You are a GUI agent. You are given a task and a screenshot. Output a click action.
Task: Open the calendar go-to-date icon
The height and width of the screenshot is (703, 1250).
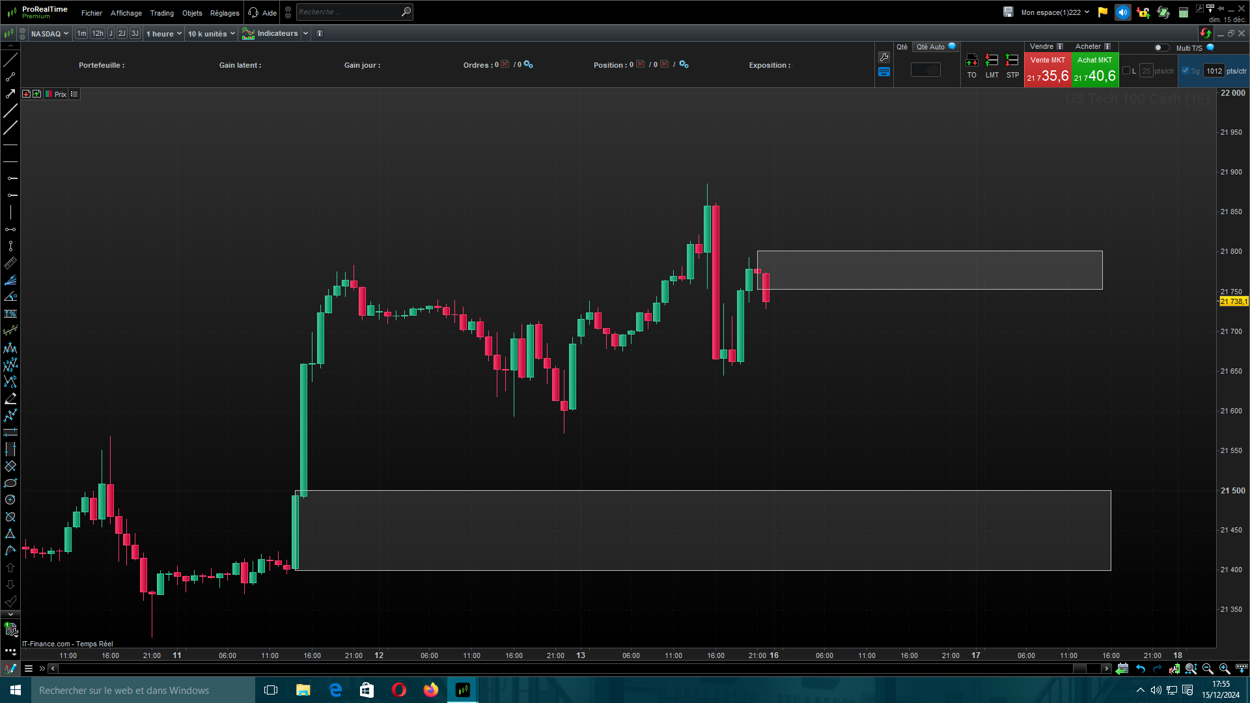1122,669
